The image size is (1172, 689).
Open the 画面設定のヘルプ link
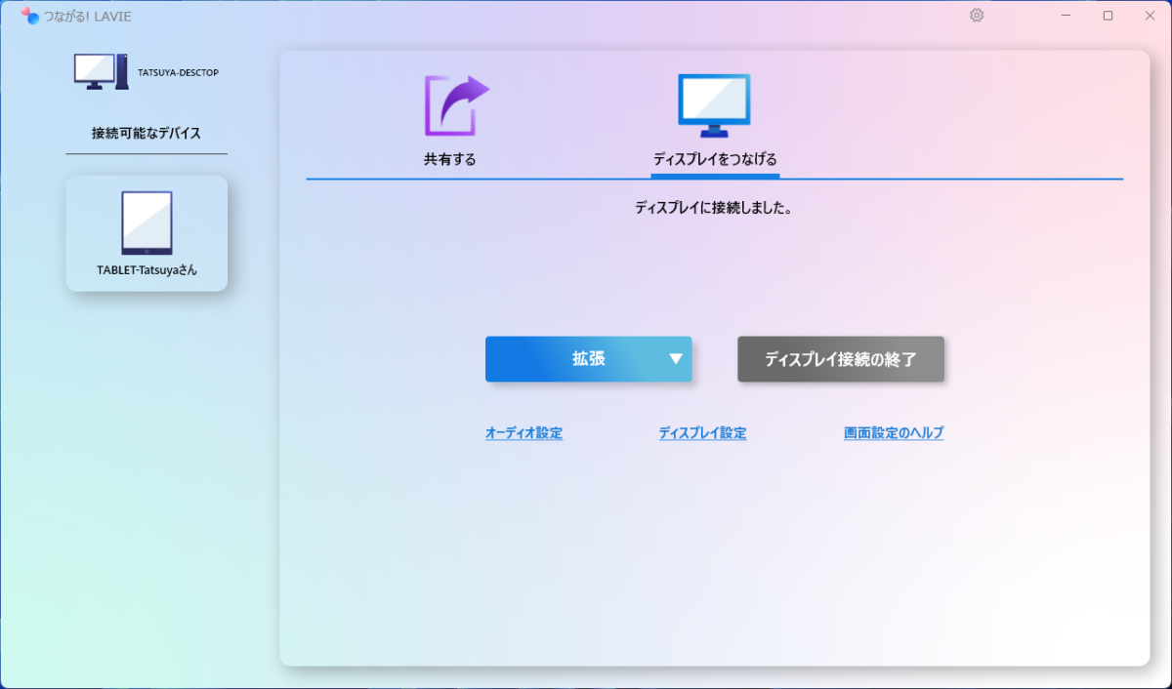click(x=893, y=433)
